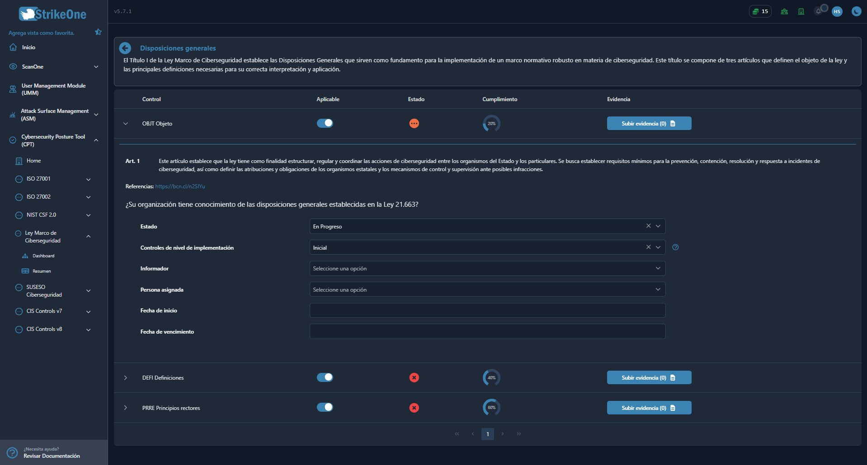Open CIS Controls v8 menu item
Viewport: 867px width, 465px height.
point(44,329)
